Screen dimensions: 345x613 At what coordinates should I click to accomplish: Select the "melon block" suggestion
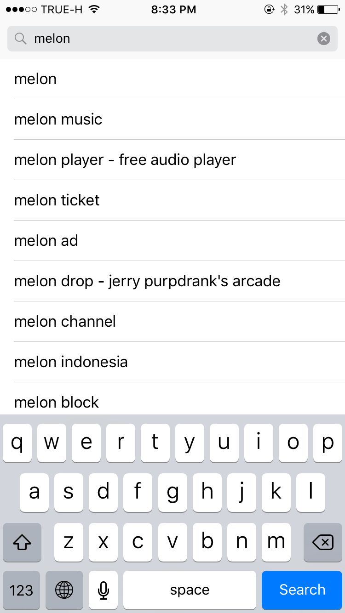57,402
